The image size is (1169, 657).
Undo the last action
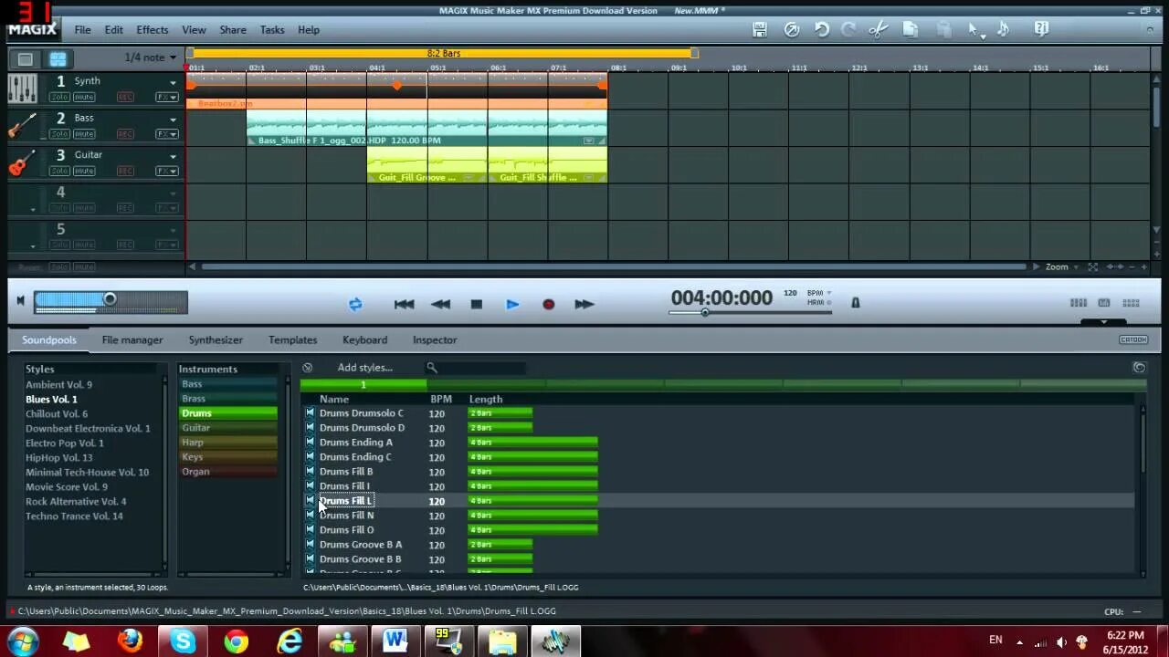822,29
